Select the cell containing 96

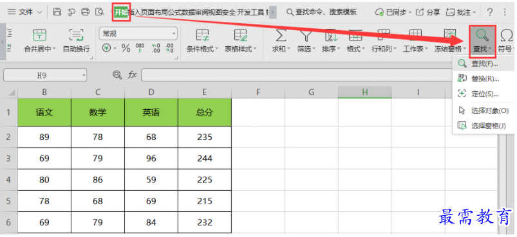click(x=151, y=159)
